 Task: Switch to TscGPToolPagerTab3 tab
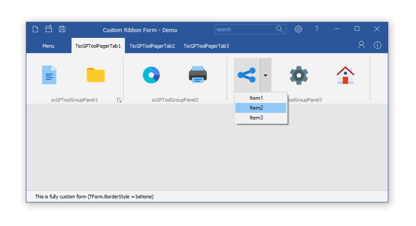[206, 46]
